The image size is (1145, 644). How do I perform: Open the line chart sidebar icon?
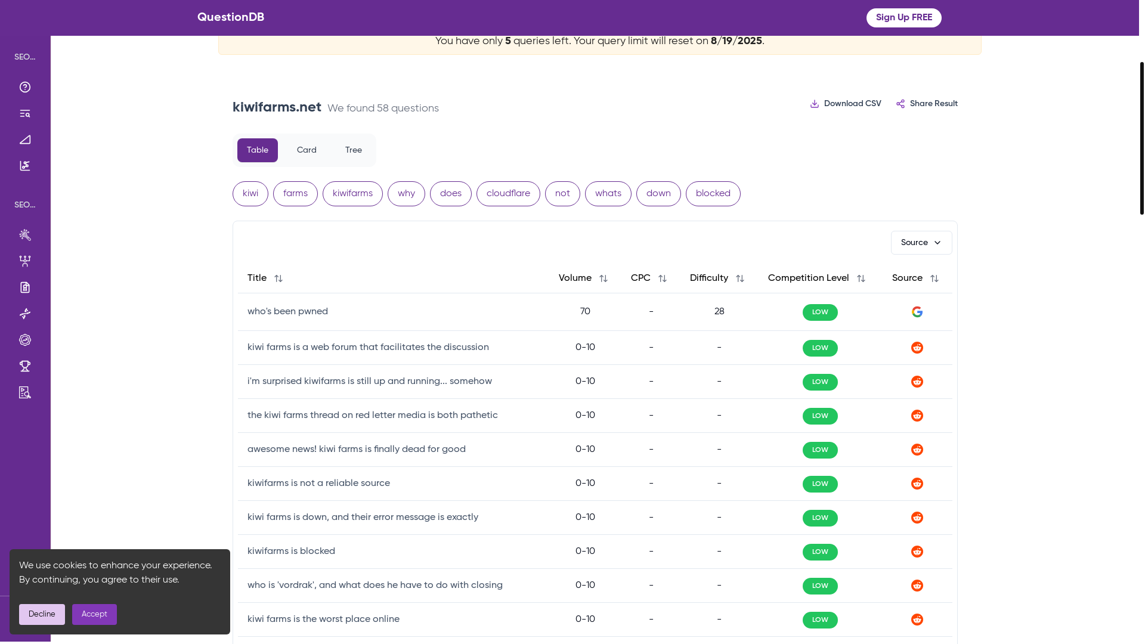[x=25, y=166]
